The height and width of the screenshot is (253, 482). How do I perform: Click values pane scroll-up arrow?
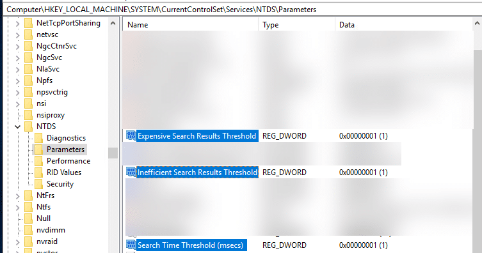pos(477,23)
